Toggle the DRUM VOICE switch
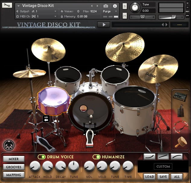 [x=42, y=157]
